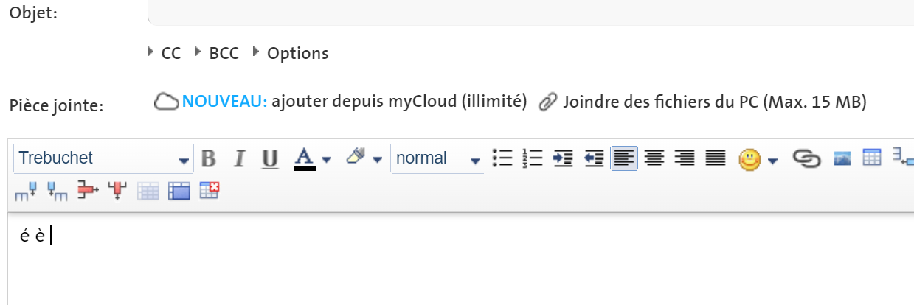Toggle italic formatting
Screen dimensions: 914x305
(x=239, y=158)
